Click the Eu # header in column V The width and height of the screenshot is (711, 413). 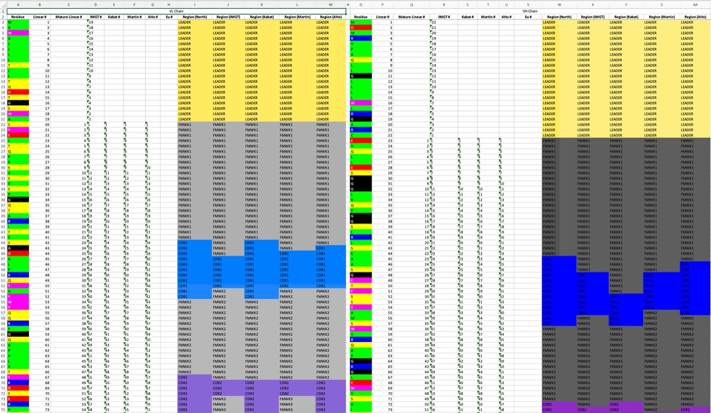(x=528, y=17)
